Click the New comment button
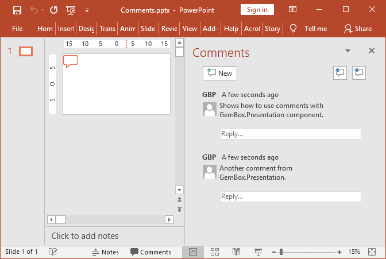 tap(220, 73)
